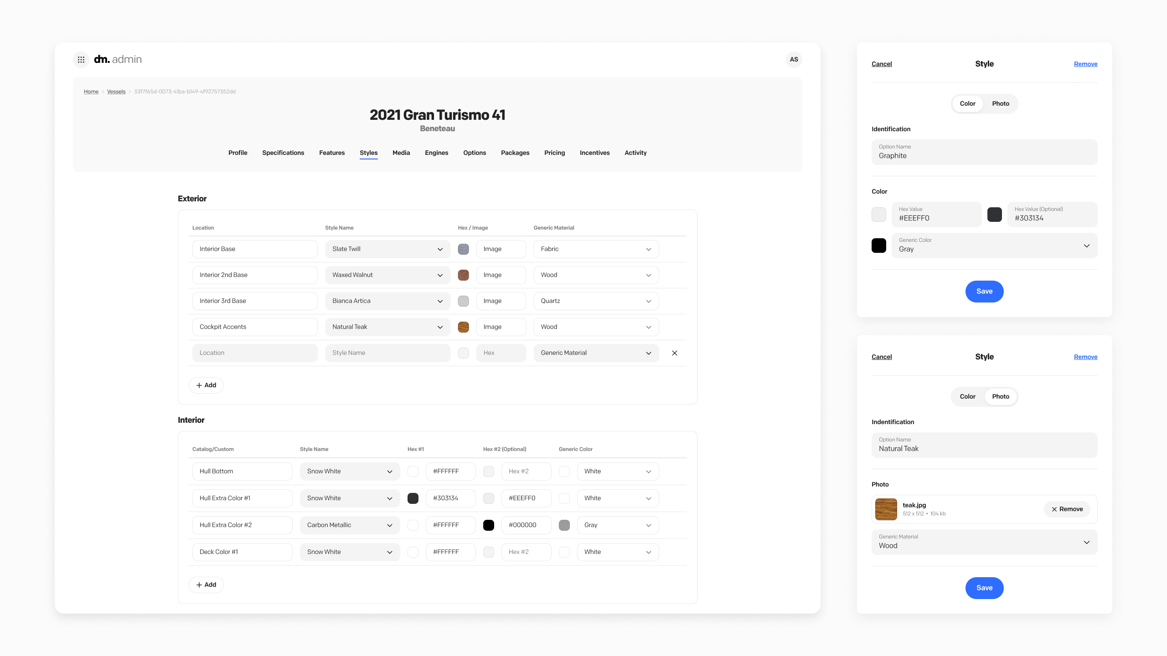The width and height of the screenshot is (1167, 656).
Task: Click the Slate Twill texture swatch icon
Action: (463, 249)
